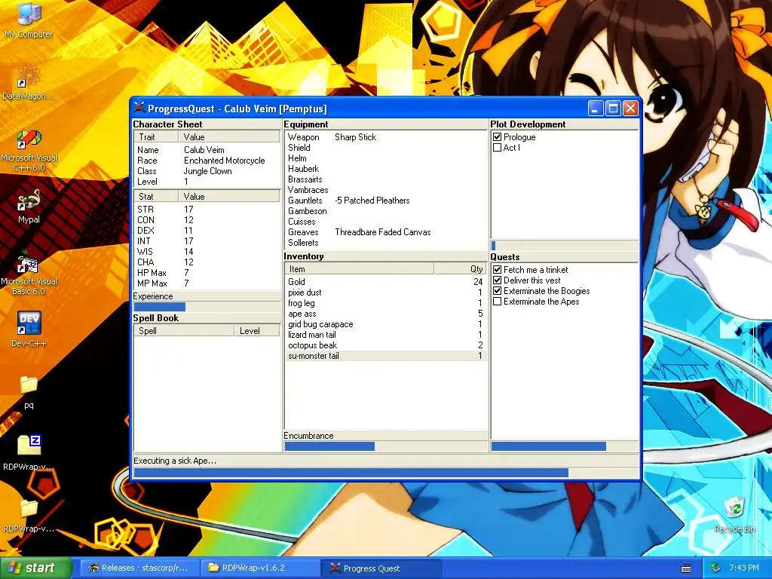The height and width of the screenshot is (579, 772).
Task: Switch to RDPWrap-v1.6.2 taskbar window
Action: tap(260, 568)
